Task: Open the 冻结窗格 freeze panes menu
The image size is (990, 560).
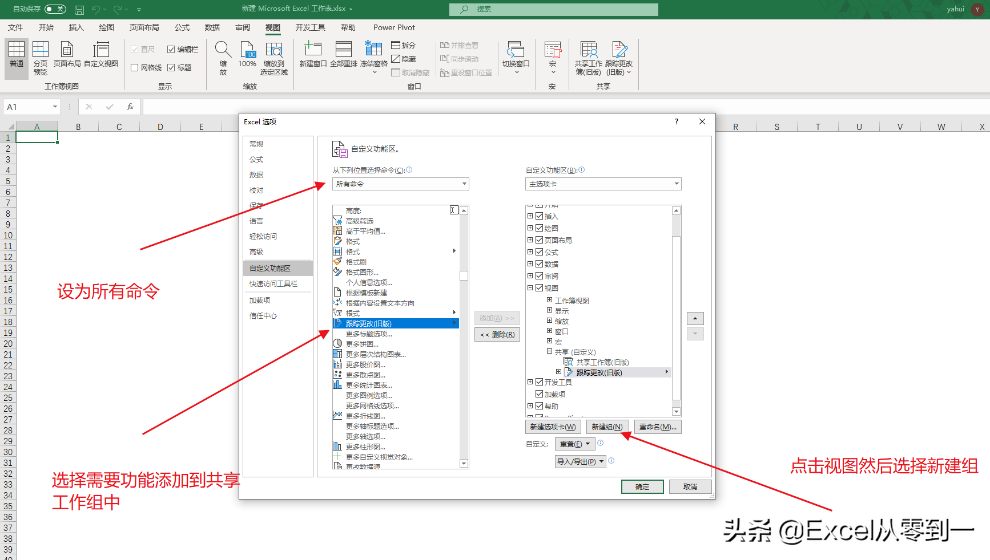Action: pos(374,58)
